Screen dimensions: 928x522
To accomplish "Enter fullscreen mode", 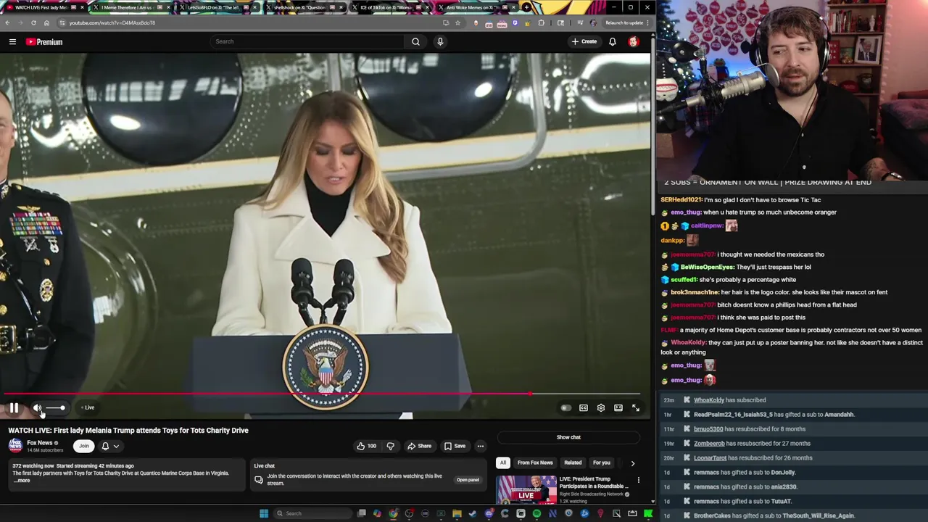I will tap(636, 408).
